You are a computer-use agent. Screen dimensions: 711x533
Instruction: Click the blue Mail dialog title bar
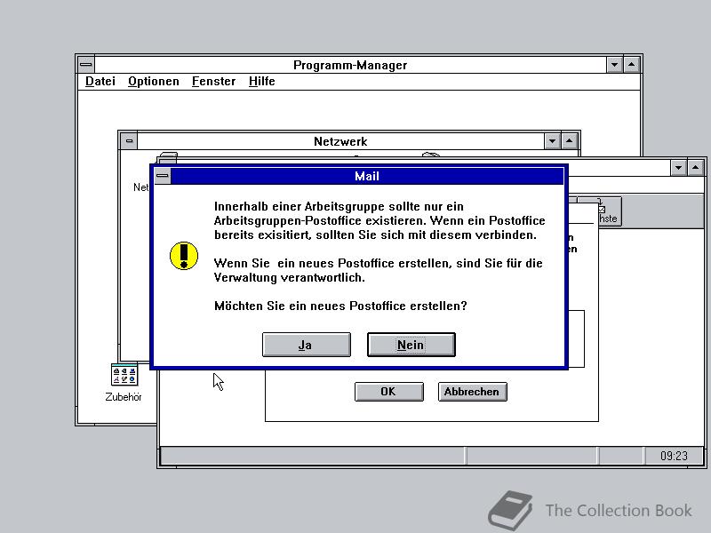tap(367, 176)
